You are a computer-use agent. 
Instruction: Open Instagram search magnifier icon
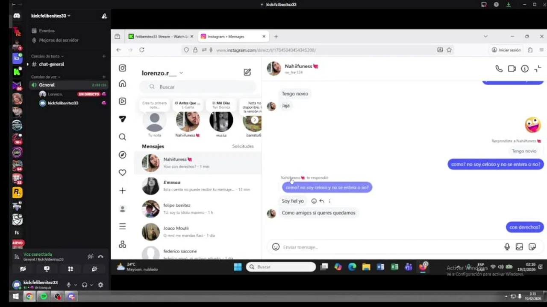pyautogui.click(x=123, y=137)
